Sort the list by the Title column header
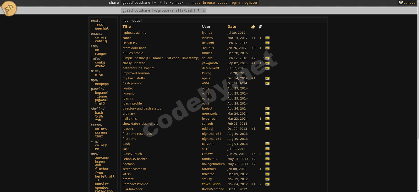Viewport: 419px width, 192px height. point(126,27)
